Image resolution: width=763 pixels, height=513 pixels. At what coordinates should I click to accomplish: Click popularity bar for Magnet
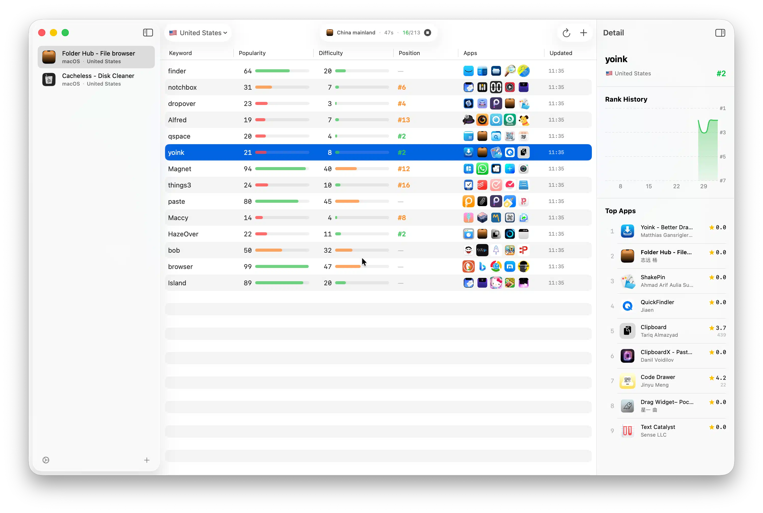(x=282, y=169)
